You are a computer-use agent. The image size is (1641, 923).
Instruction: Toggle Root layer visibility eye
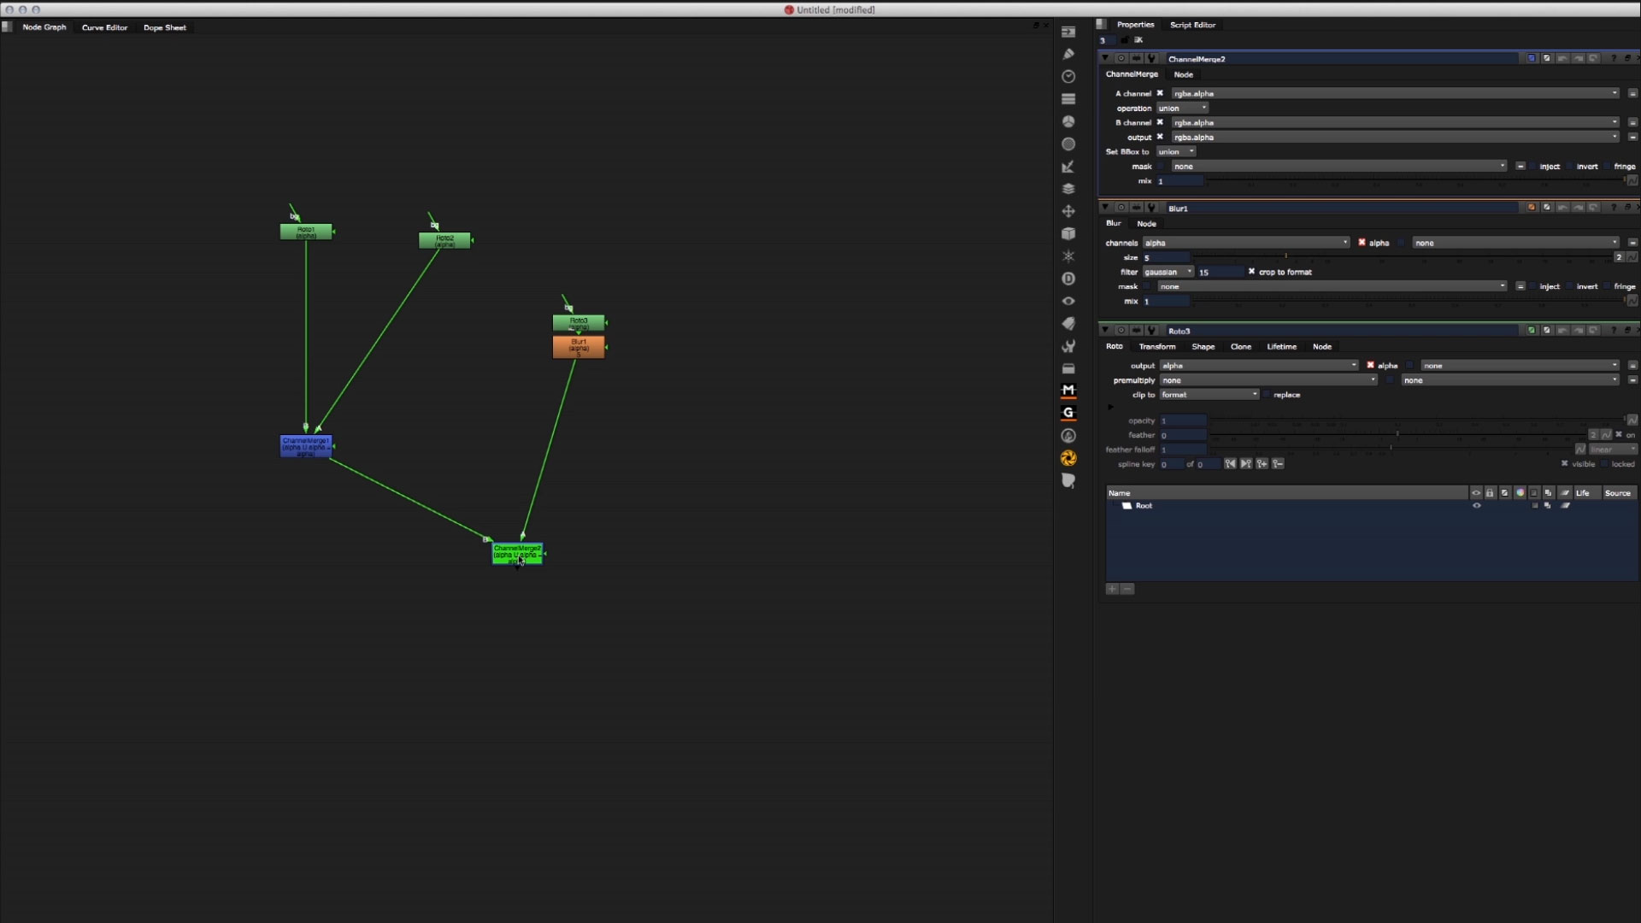[x=1476, y=506]
